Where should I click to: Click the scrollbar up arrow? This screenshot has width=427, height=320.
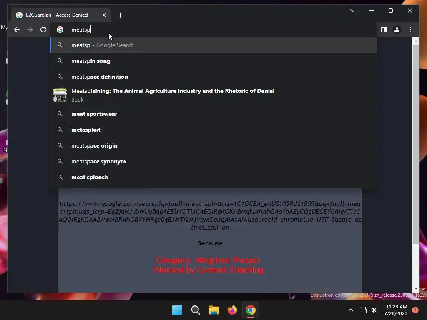416,41
